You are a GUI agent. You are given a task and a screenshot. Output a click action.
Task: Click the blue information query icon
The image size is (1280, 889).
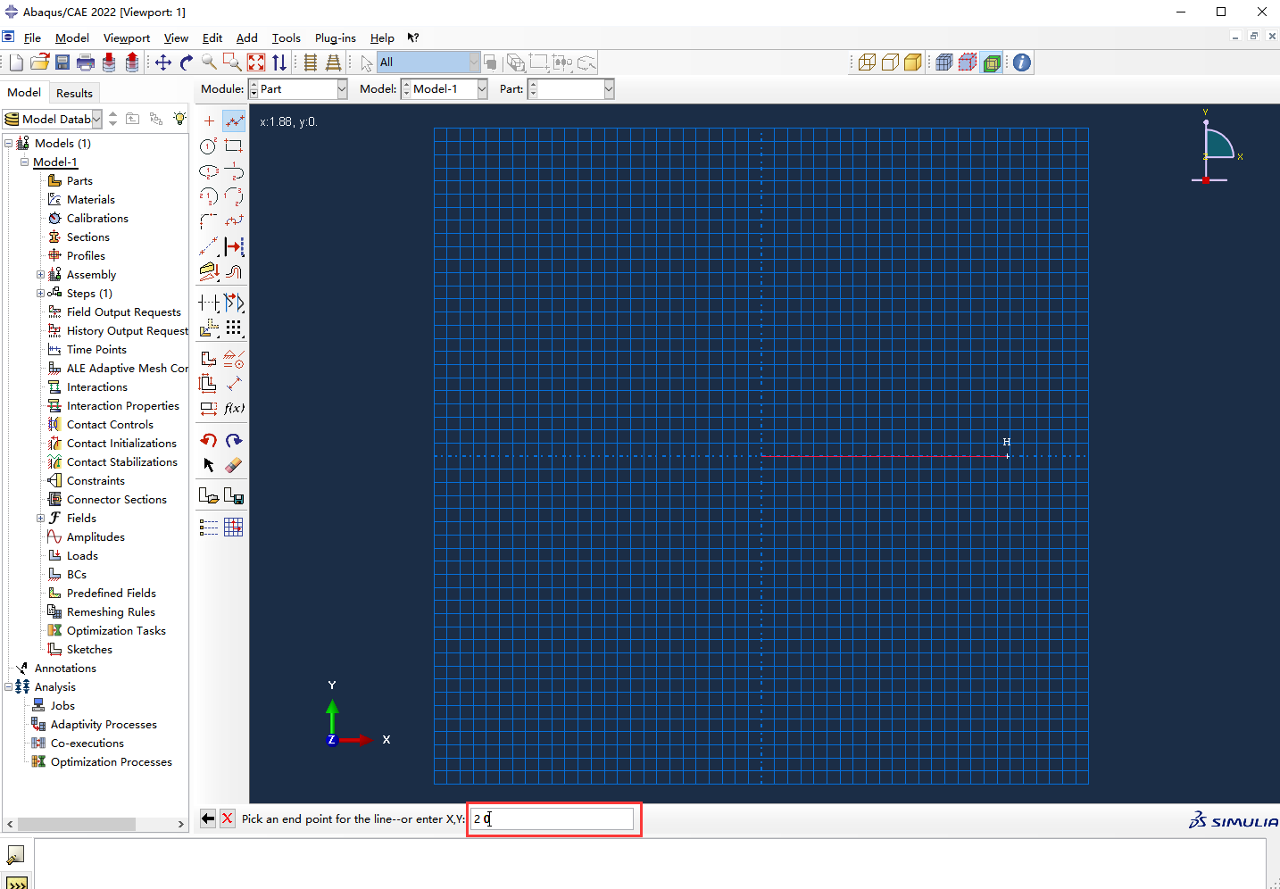1022,62
